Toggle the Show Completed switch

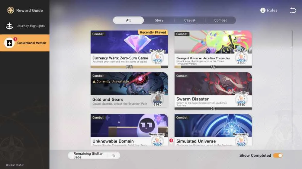coord(278,155)
